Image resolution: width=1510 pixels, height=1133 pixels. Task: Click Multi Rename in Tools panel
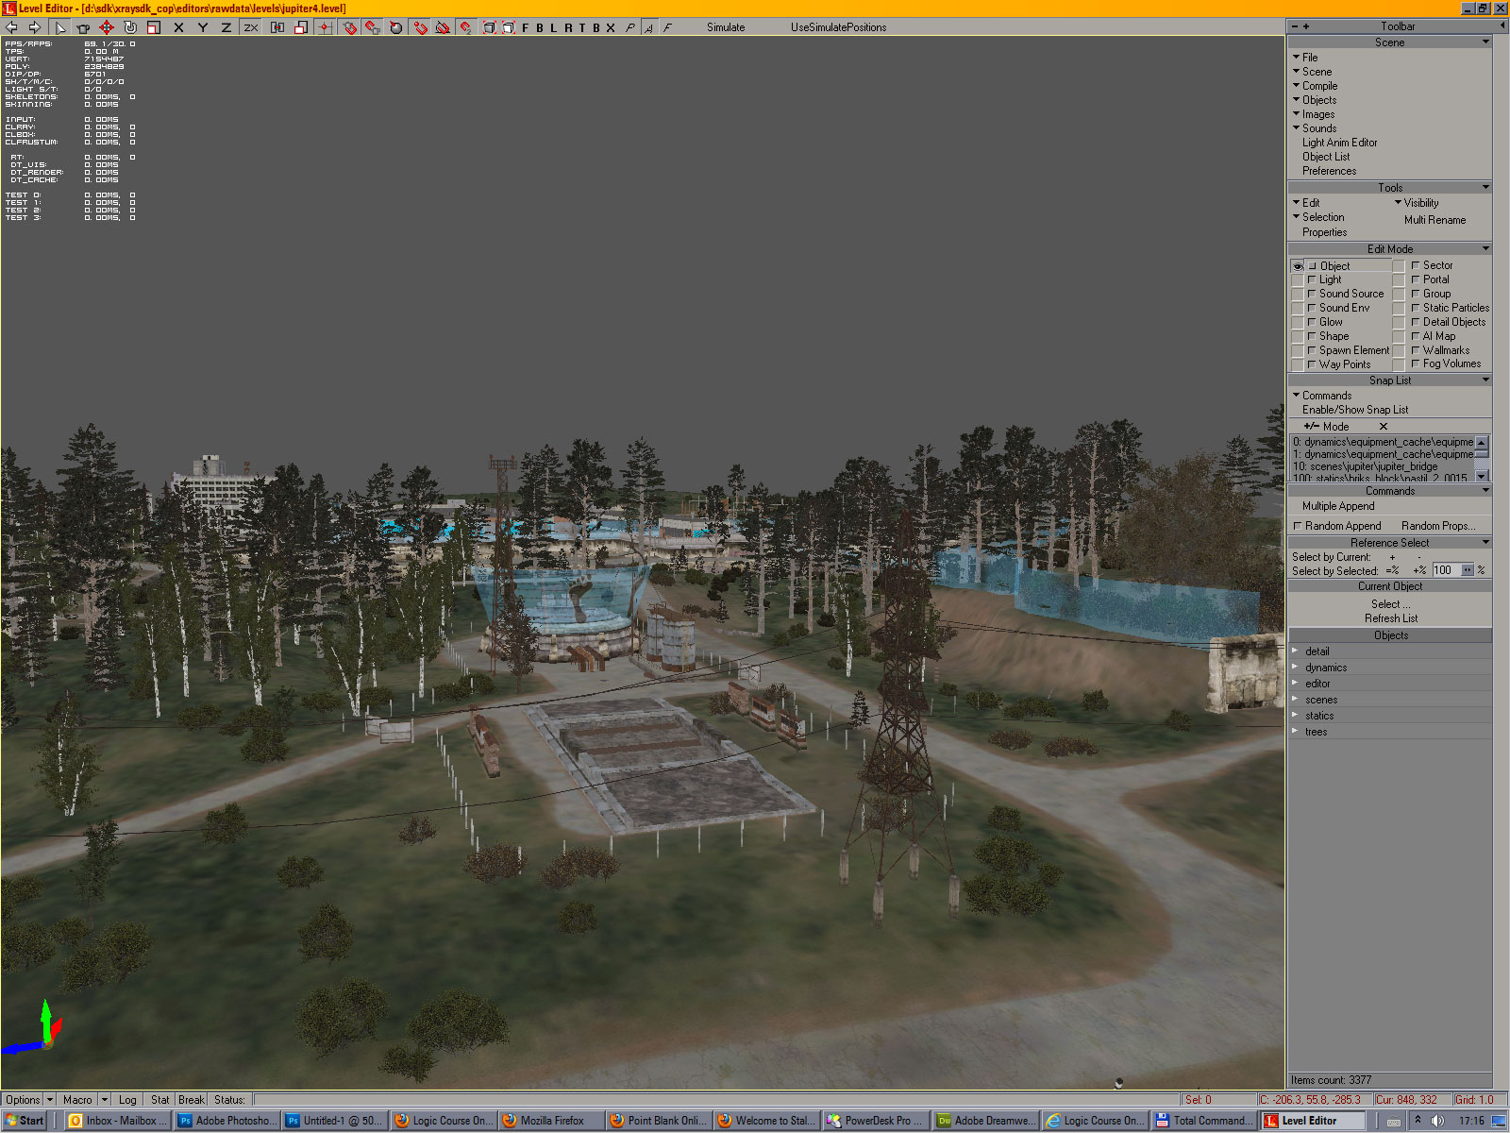(1434, 220)
